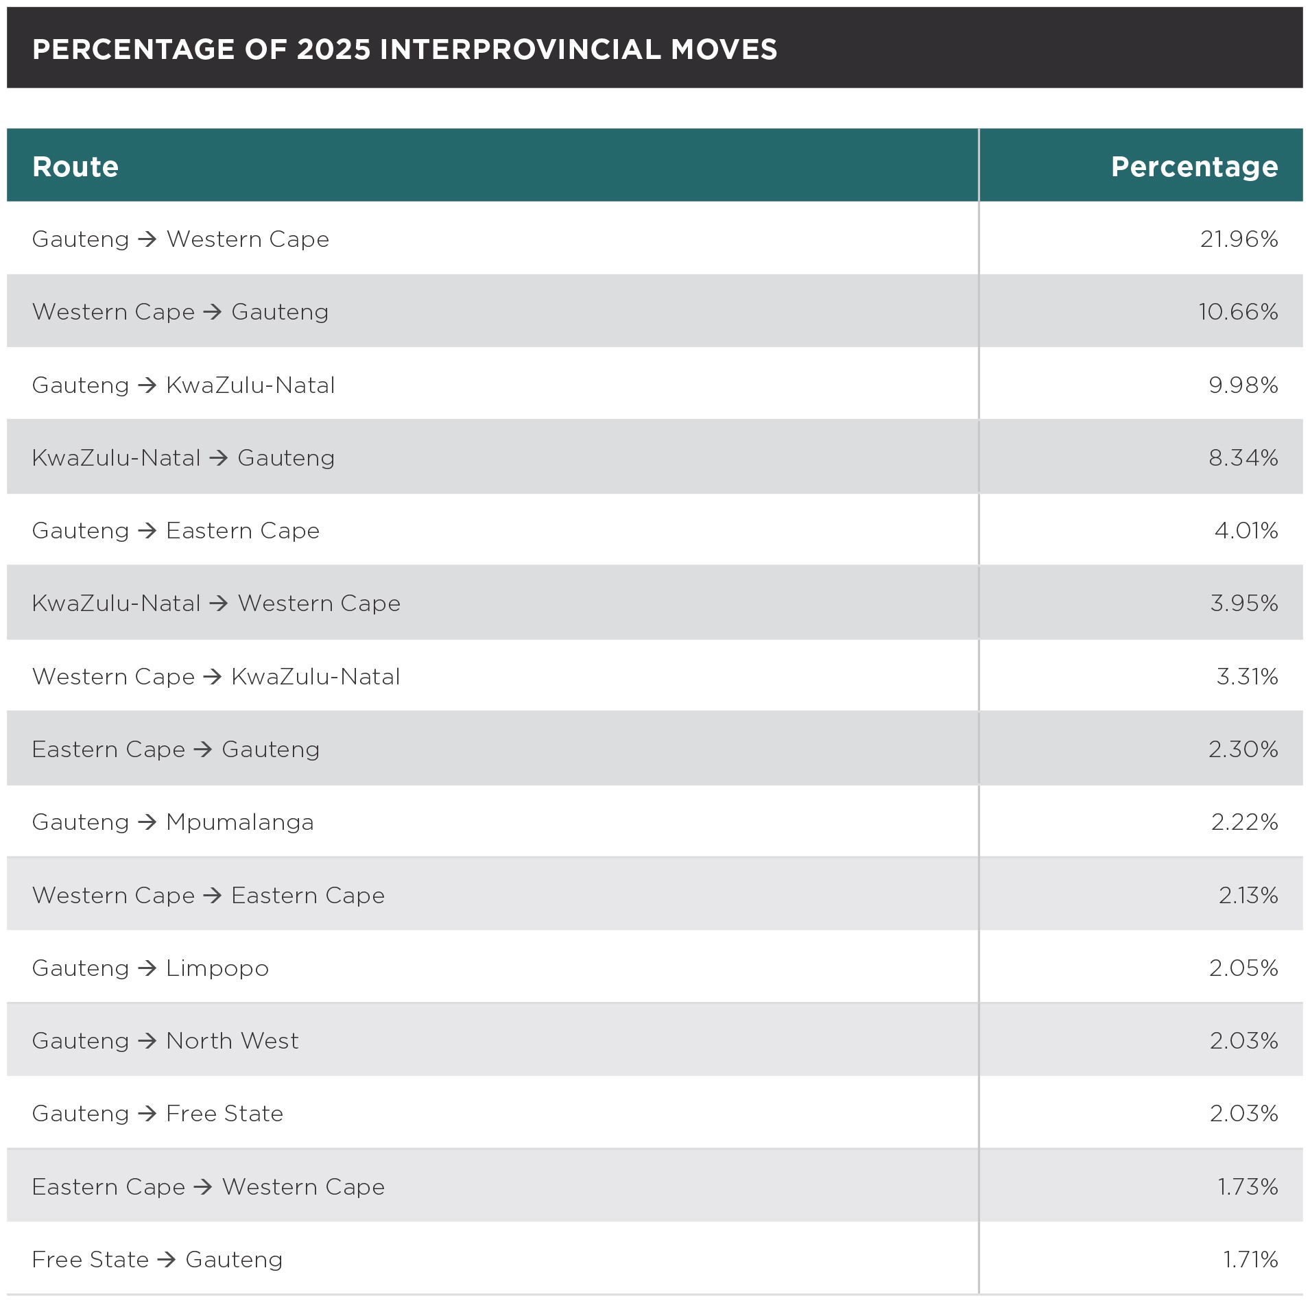Select the Eastern Cape → Gauteng route
1310x1303 pixels.
[176, 749]
